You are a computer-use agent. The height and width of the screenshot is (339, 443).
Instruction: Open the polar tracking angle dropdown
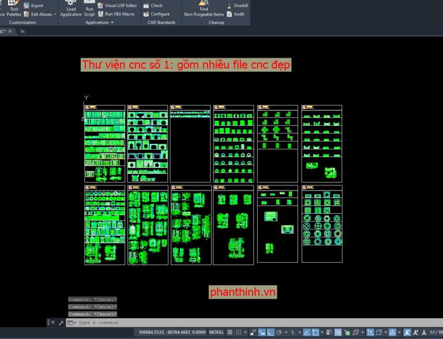(286, 332)
